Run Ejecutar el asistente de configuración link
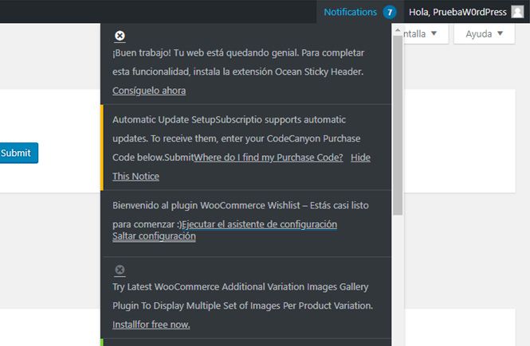The width and height of the screenshot is (530, 346). pos(259,224)
